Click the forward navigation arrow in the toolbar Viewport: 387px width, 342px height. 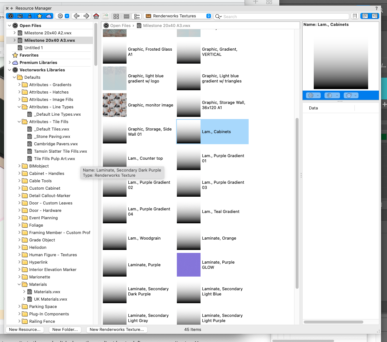87,16
